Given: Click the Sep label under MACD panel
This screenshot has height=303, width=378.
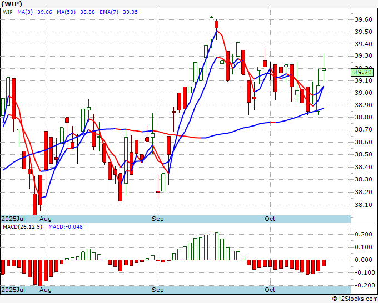Looking at the screenshot, I should 158,290.
